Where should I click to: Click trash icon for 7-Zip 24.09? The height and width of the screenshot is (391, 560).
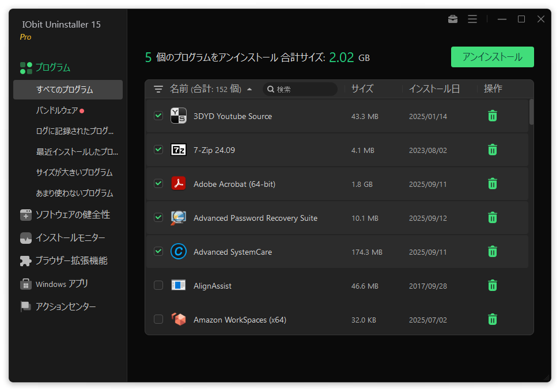493,150
